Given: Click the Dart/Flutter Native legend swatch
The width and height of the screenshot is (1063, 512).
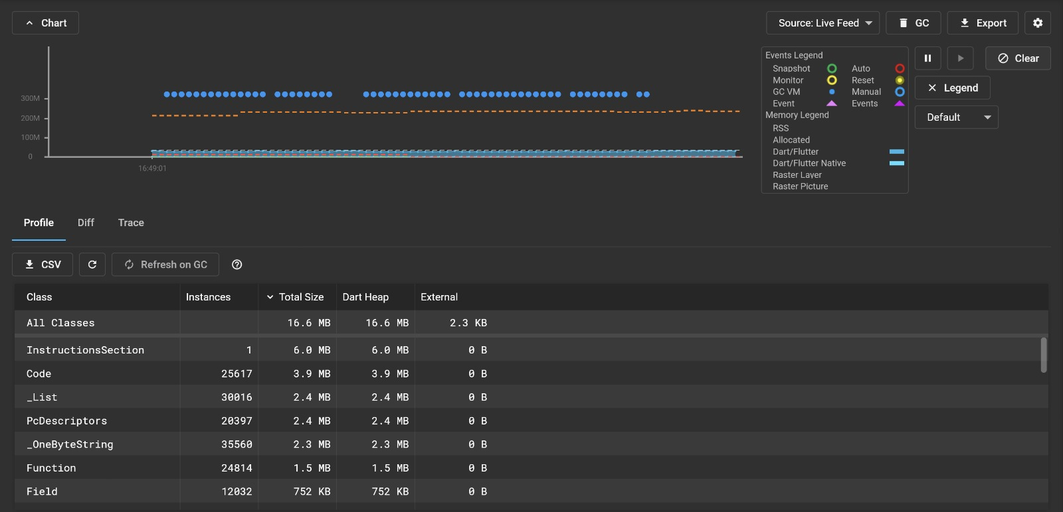Looking at the screenshot, I should [x=897, y=163].
